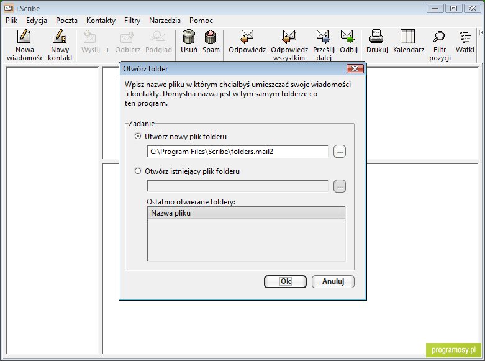Open the Plik menu
The width and height of the screenshot is (485, 361).
[x=11, y=21]
